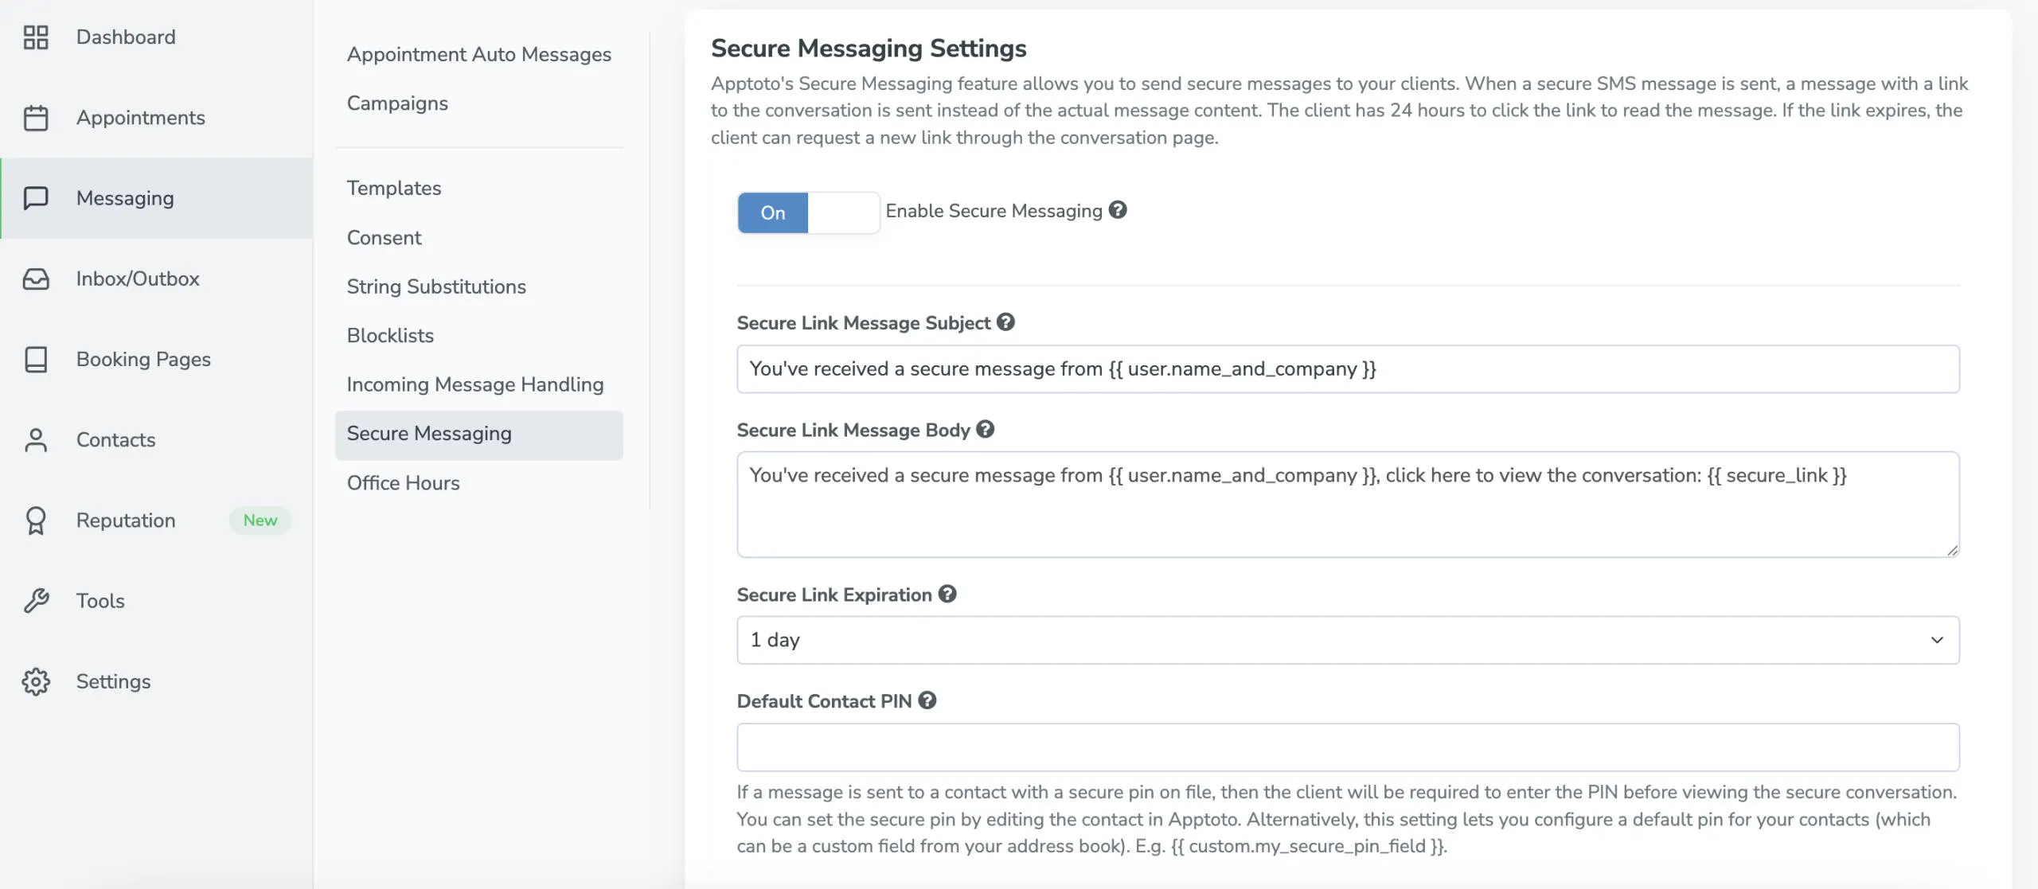Open the Inbox/Outbox tray icon
This screenshot has height=889, width=2038.
(36, 279)
